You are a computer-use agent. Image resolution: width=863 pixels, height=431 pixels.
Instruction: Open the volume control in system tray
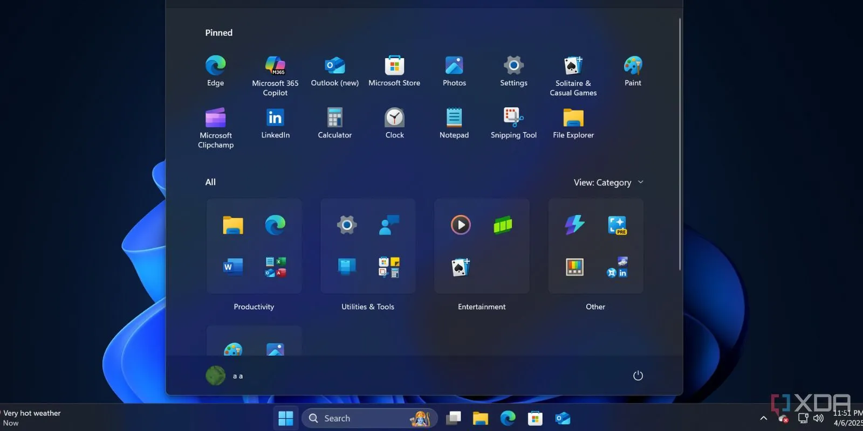(x=818, y=418)
